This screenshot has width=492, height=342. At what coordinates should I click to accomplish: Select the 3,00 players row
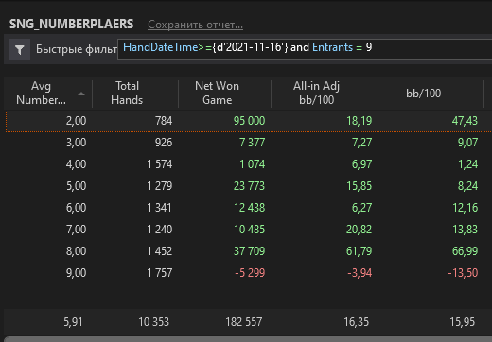[249, 143]
